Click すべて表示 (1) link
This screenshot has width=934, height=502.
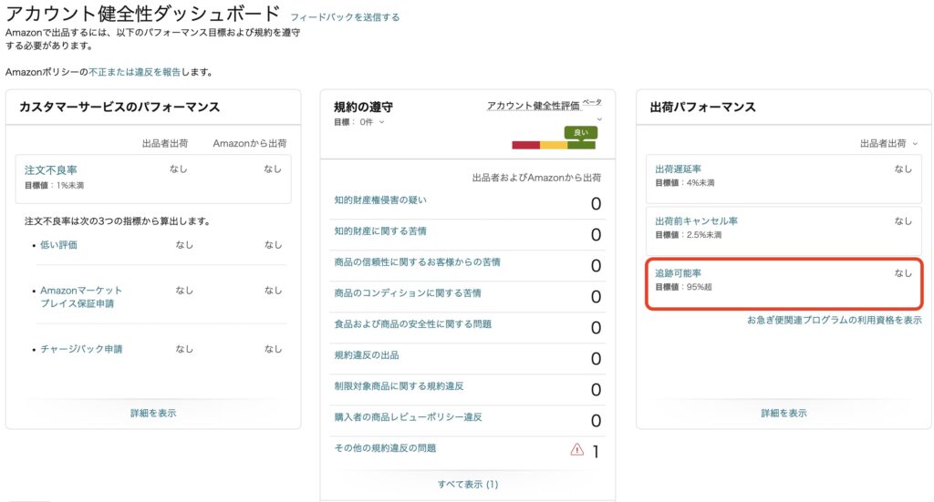coord(468,484)
